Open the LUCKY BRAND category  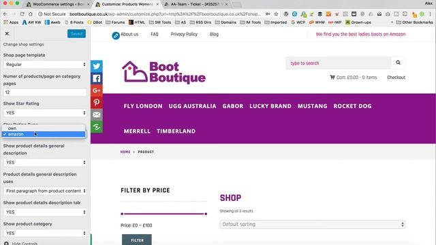click(270, 106)
